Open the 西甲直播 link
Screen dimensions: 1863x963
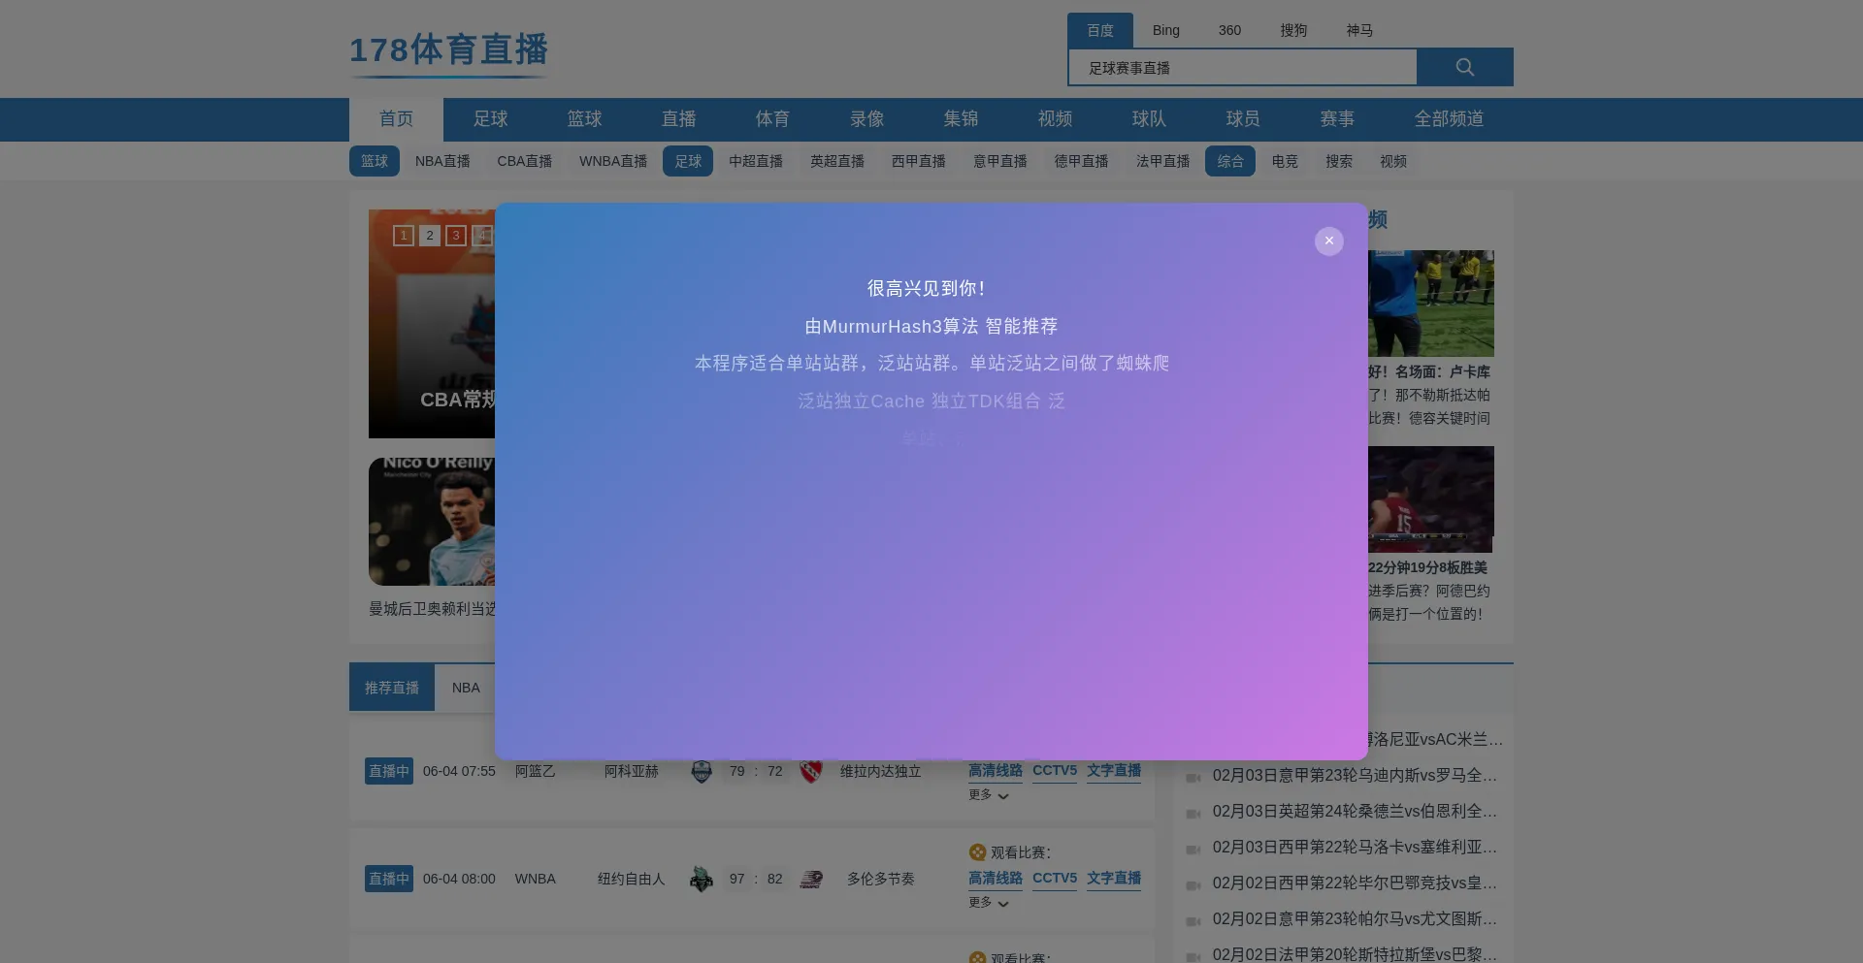(x=919, y=161)
